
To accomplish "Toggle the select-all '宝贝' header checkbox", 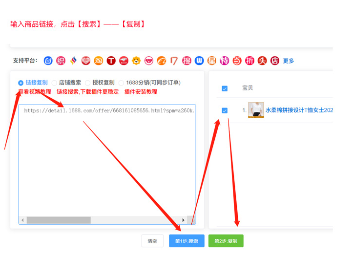I will click(225, 88).
